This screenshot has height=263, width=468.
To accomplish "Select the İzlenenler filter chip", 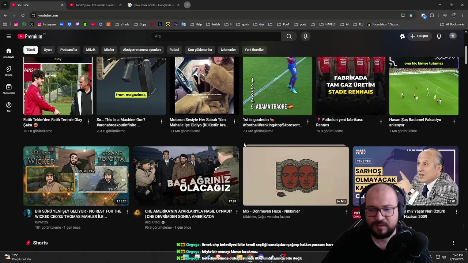I will click(x=229, y=50).
